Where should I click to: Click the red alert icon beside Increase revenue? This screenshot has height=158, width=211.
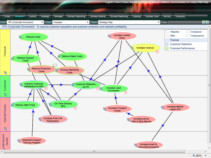(157, 51)
